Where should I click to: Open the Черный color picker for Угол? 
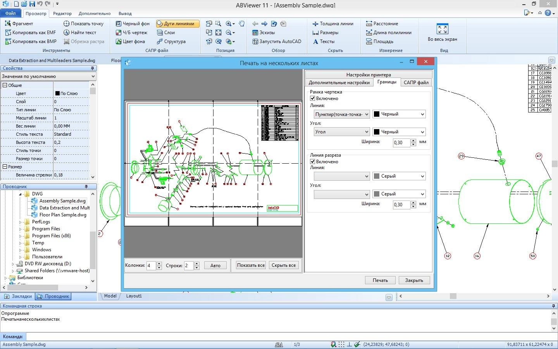point(399,132)
